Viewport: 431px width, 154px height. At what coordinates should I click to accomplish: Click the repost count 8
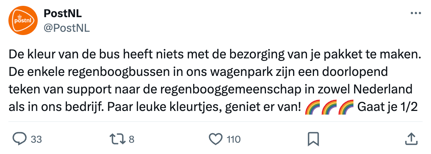tap(132, 139)
